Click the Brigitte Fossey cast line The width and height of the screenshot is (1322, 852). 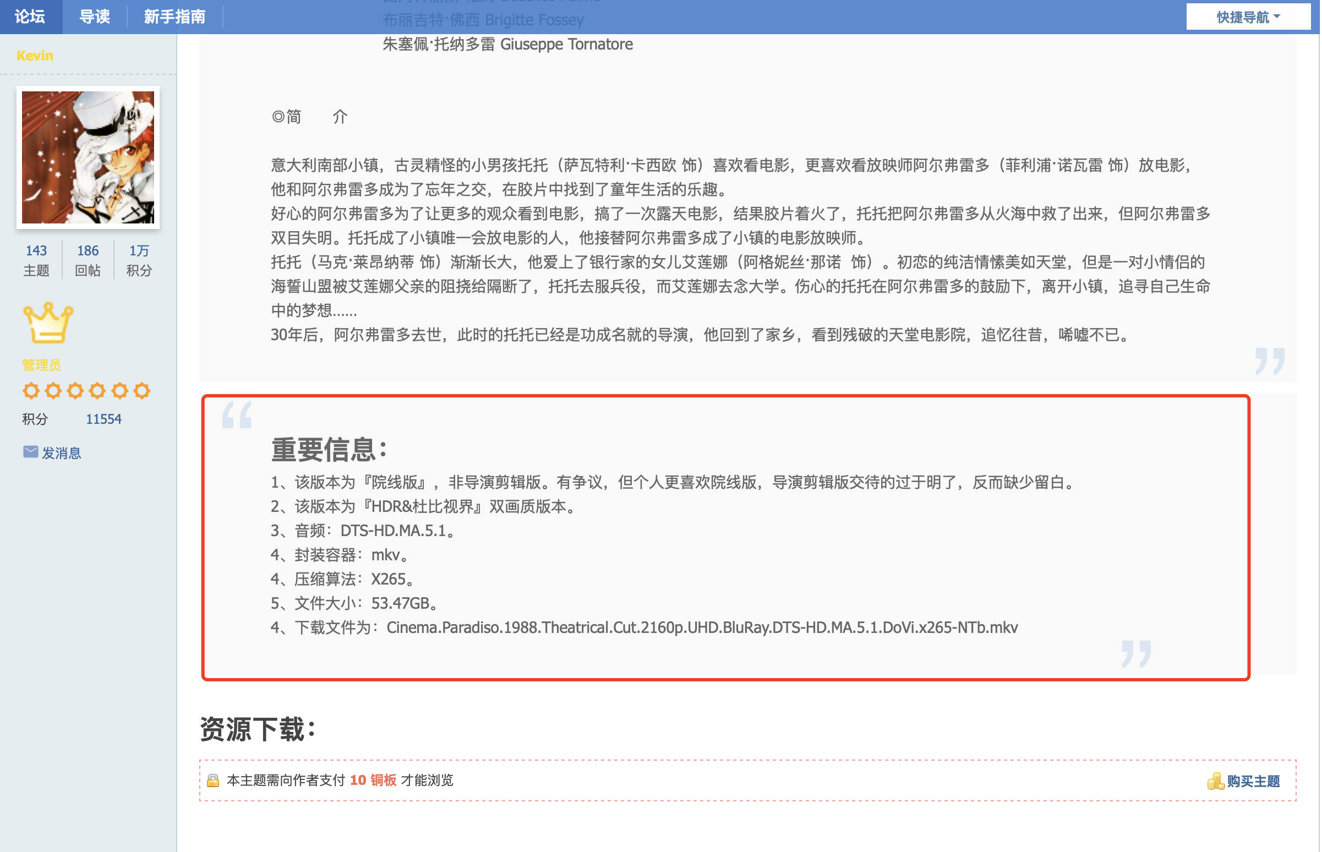(x=483, y=20)
